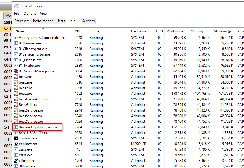
Task: Click the BeasGUI.exe process icon
Action: [16, 104]
